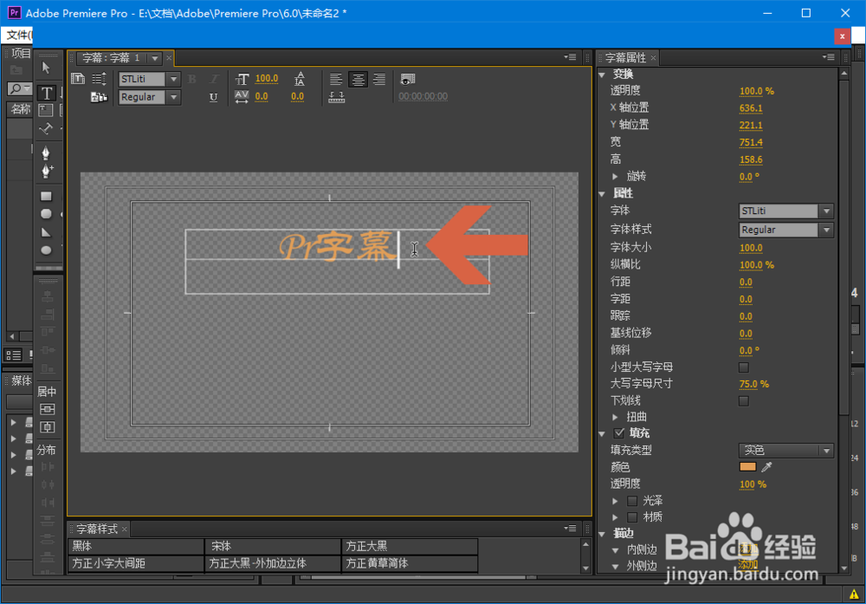Apply 方正大黑-外加边立体 style
Image resolution: width=866 pixels, height=604 pixels.
click(273, 563)
